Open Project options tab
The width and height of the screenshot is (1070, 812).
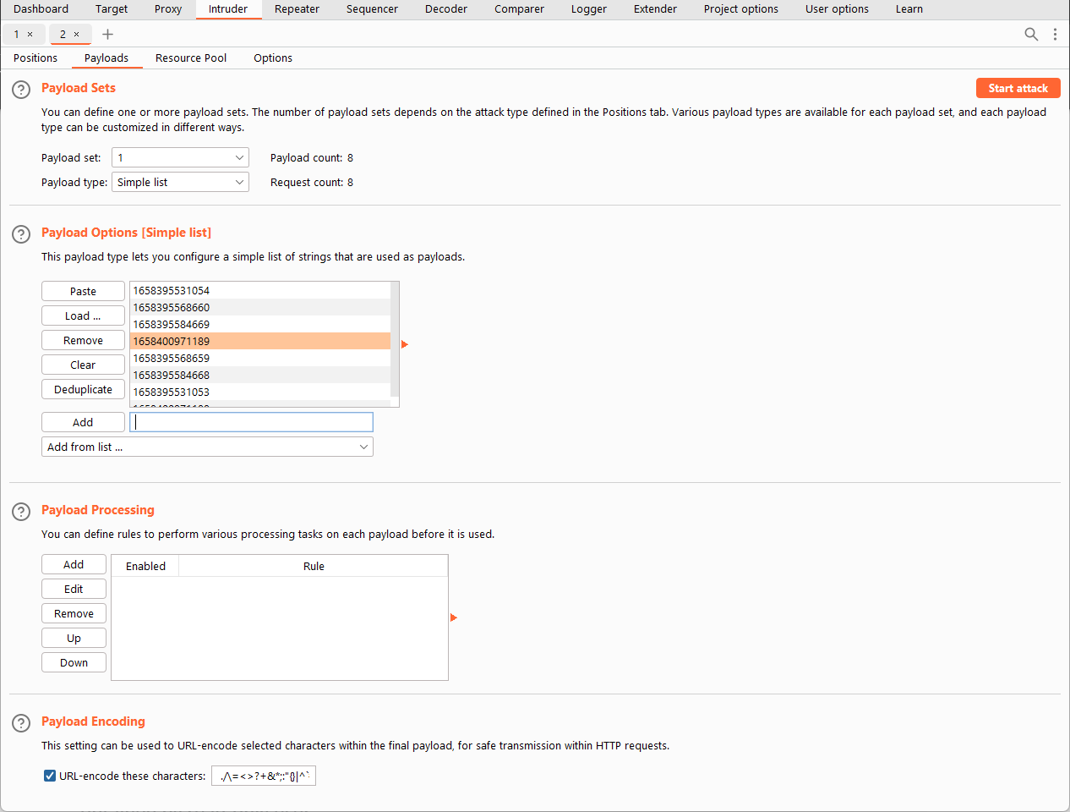(x=741, y=9)
